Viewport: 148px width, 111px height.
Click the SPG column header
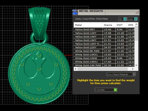pos(131,25)
